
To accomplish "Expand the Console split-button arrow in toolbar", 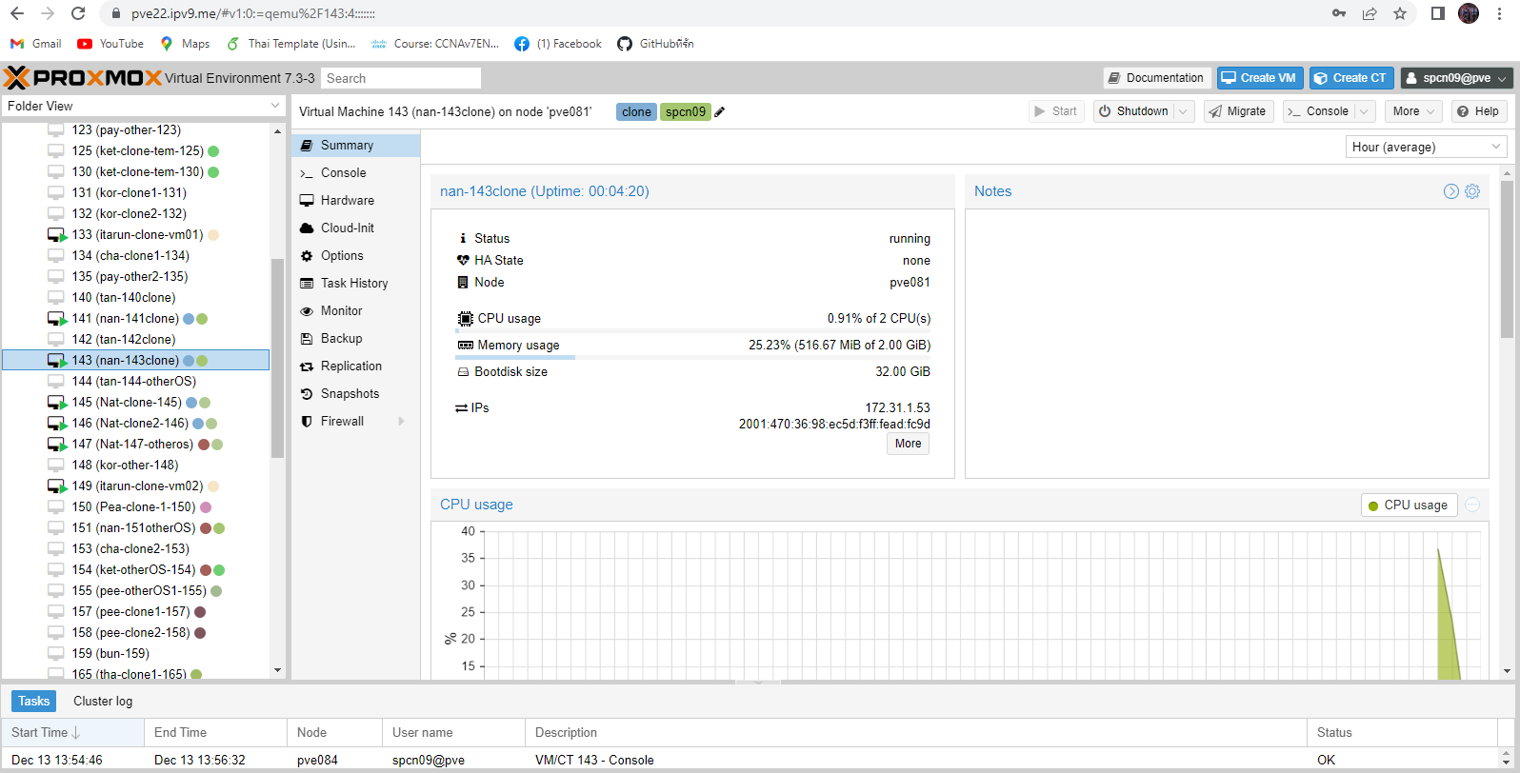I will click(1365, 111).
